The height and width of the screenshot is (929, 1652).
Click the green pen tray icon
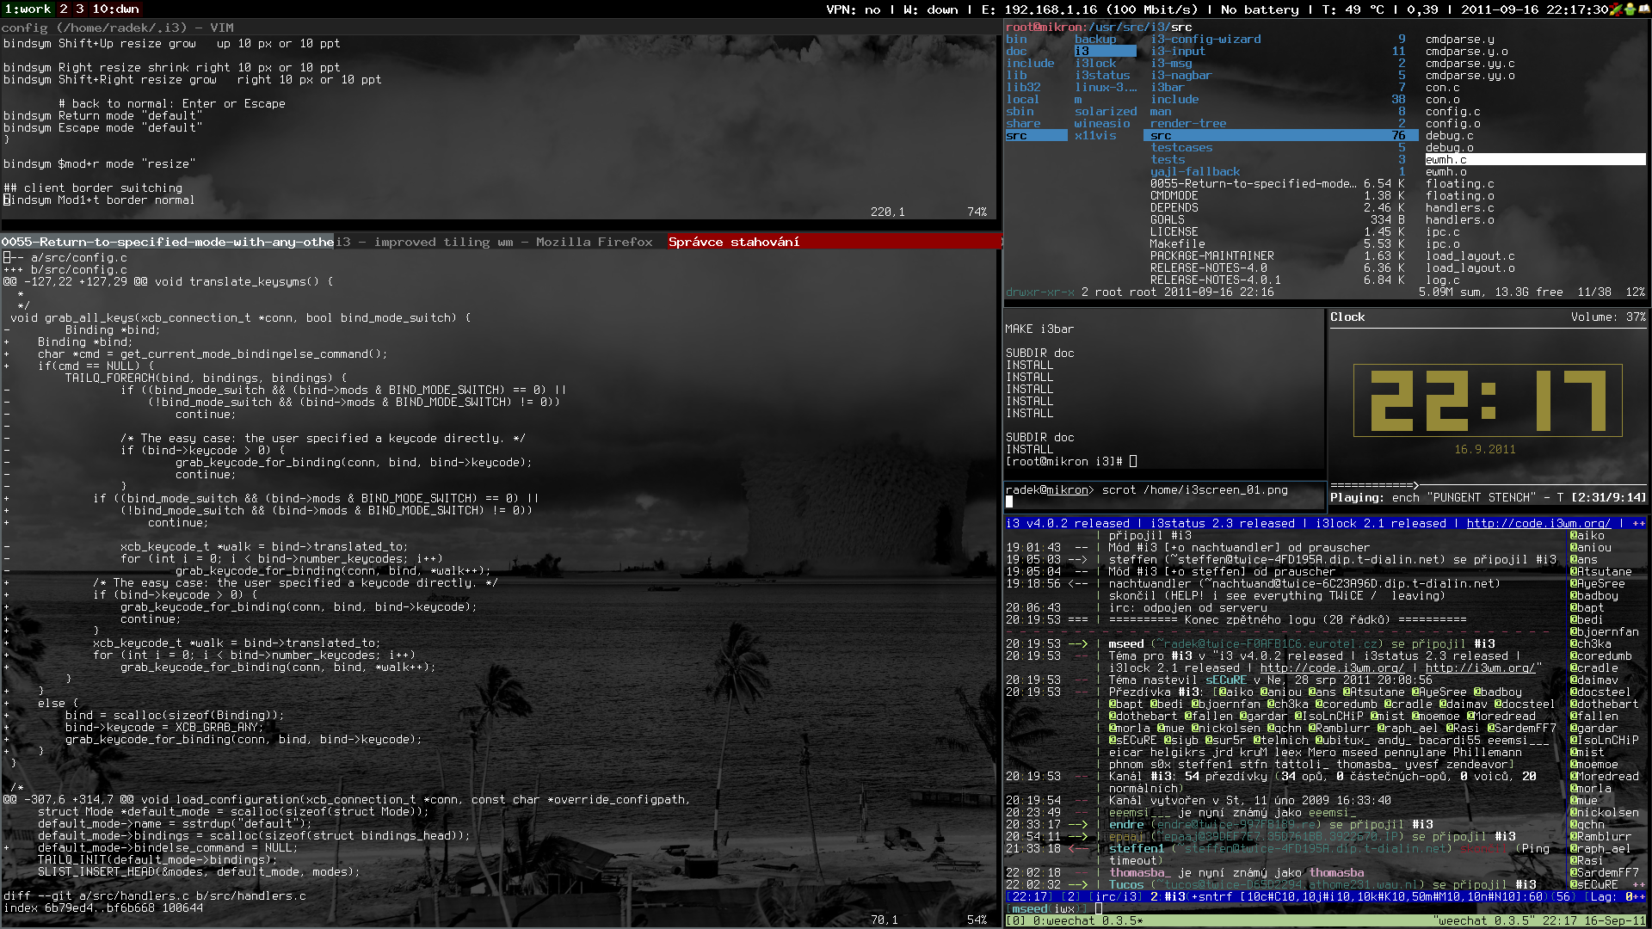click(1615, 9)
